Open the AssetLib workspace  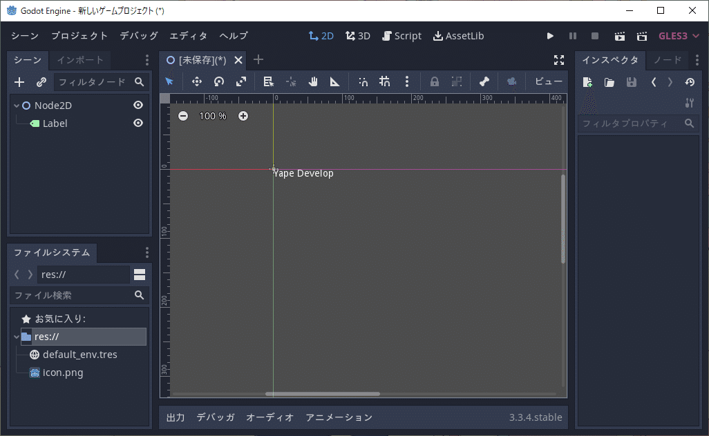click(x=458, y=36)
